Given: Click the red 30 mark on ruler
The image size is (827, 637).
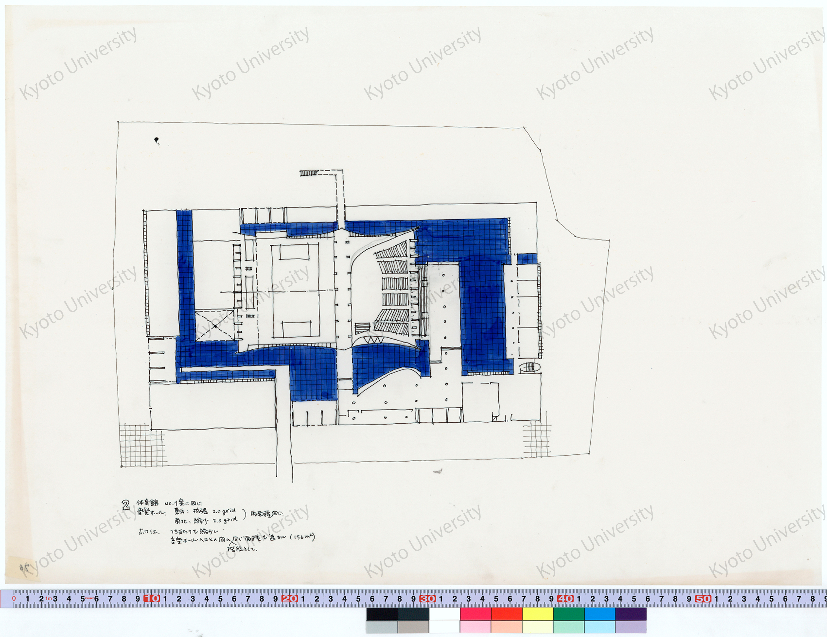Looking at the screenshot, I should (427, 599).
